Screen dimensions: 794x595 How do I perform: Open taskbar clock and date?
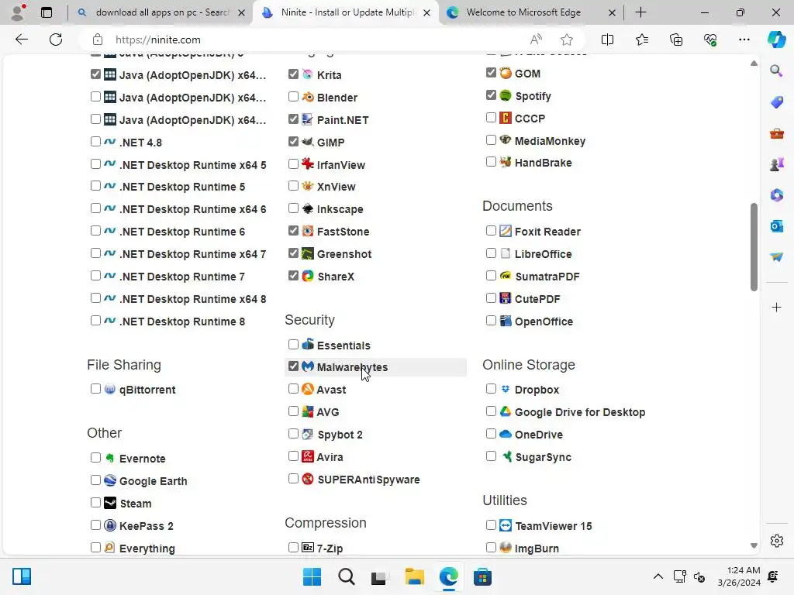click(x=739, y=576)
